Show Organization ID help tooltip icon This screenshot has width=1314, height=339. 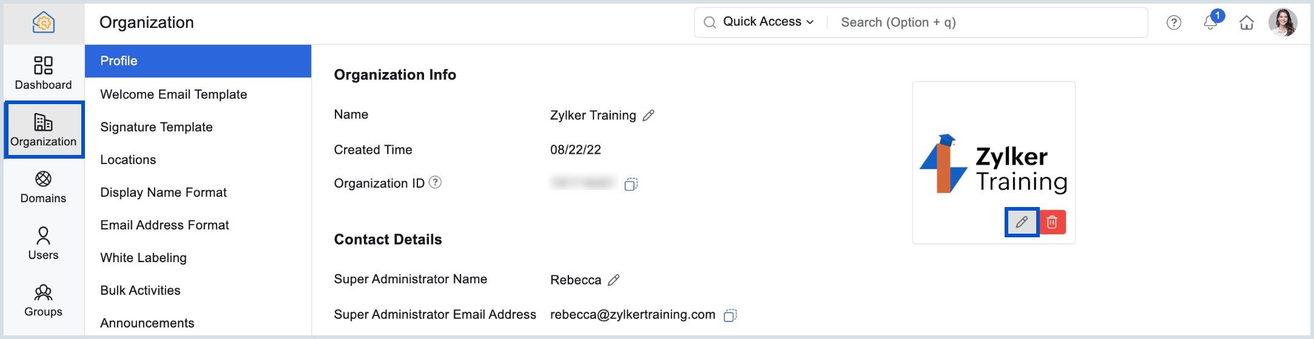tap(435, 182)
